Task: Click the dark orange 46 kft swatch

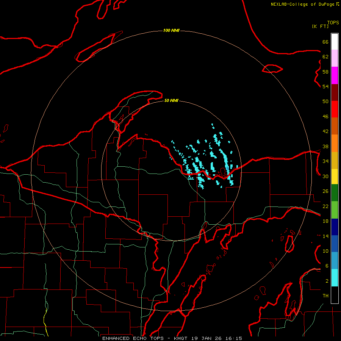Action: [335, 126]
